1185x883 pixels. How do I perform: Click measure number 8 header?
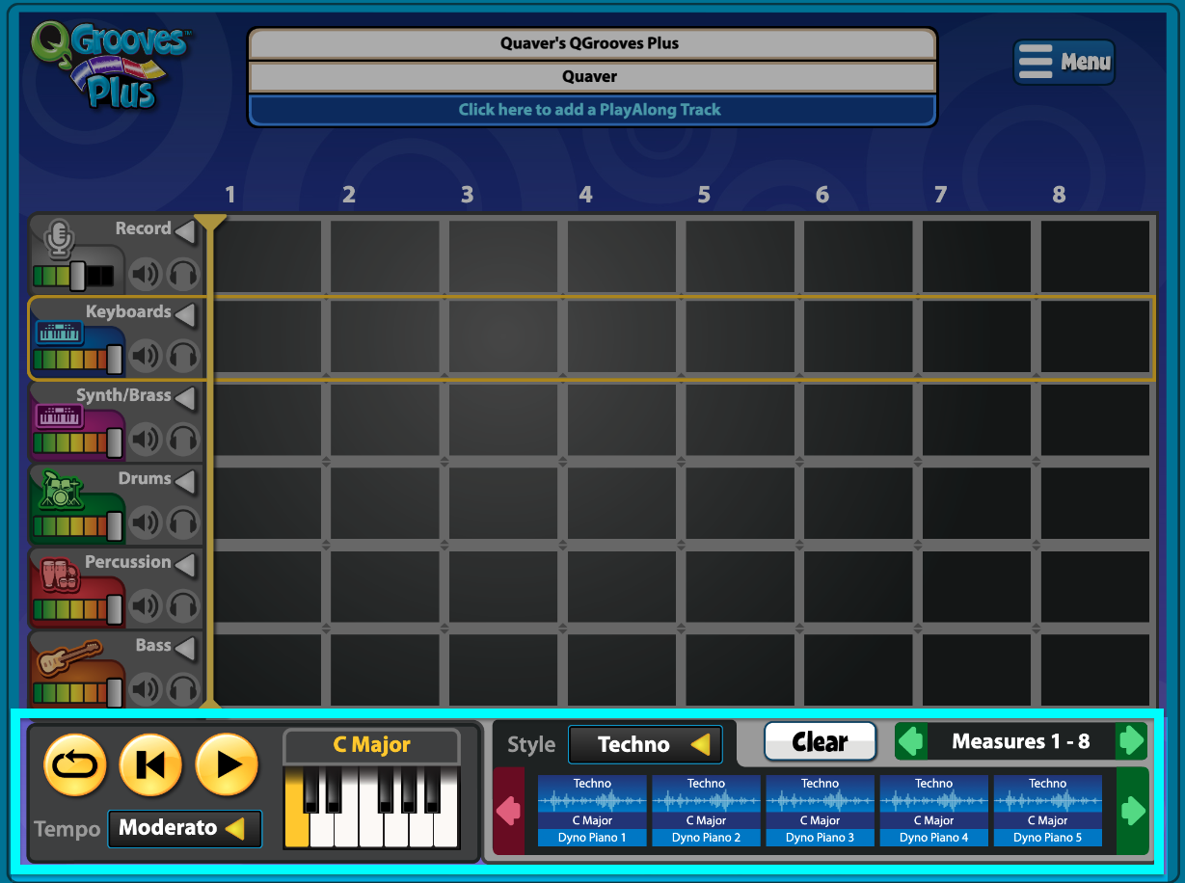1059,195
